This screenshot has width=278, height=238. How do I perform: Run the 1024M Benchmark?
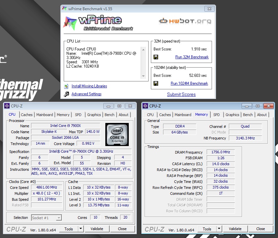[189, 83]
